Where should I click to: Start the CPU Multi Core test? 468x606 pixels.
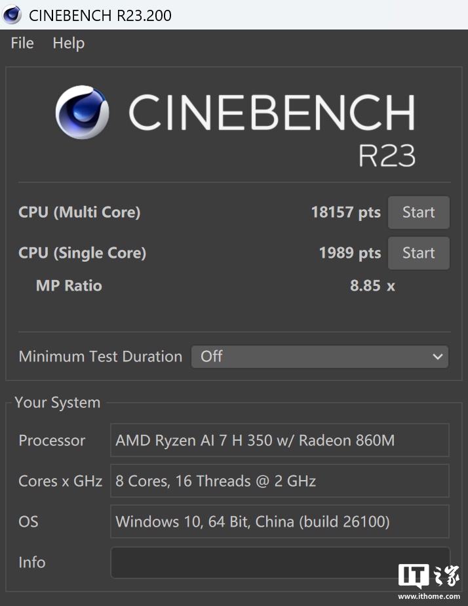418,212
